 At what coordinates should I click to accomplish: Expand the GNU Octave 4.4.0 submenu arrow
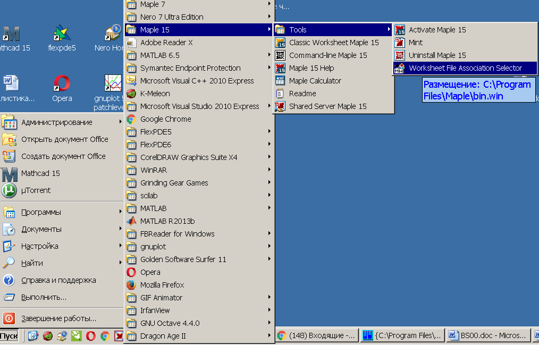click(269, 323)
